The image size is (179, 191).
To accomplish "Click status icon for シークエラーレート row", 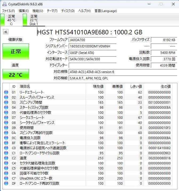I will click(6, 117).
